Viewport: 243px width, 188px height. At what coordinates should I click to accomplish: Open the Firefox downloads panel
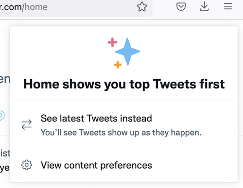tap(204, 6)
